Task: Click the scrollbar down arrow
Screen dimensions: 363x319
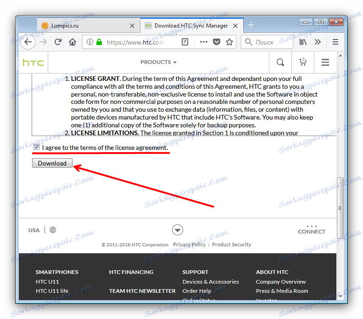Action: pos(341,296)
